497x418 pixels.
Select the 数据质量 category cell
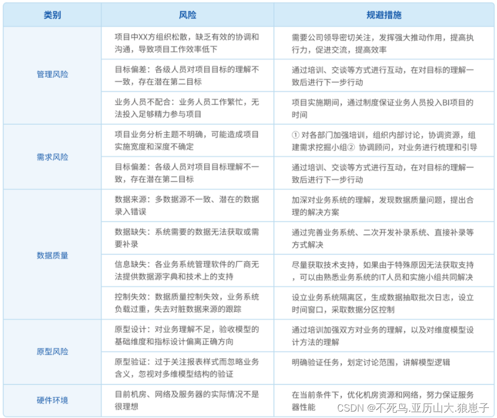(52, 255)
